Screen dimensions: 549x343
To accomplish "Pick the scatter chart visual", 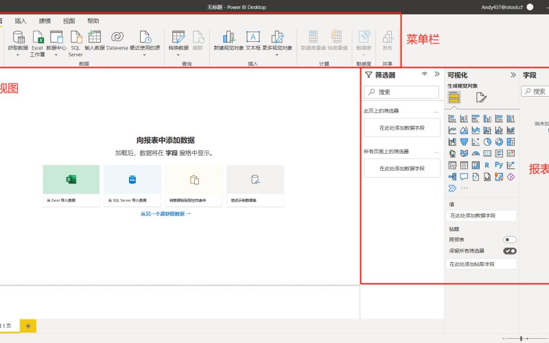I will 476,142.
